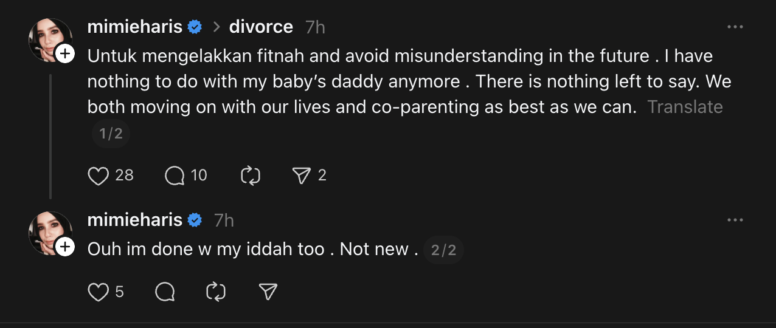Reply to the second post
Screen dimensions: 776x328
165,292
